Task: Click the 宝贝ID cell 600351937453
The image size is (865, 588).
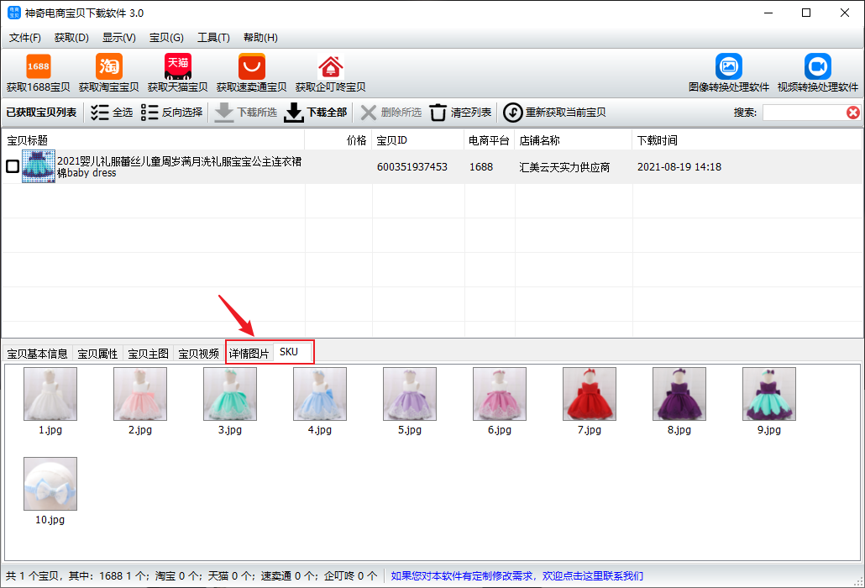Action: click(412, 166)
